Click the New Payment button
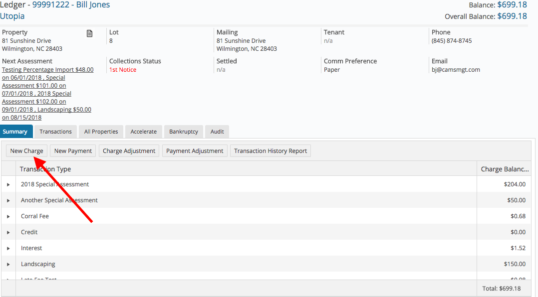Viewport: 538px width, 297px height. 73,150
